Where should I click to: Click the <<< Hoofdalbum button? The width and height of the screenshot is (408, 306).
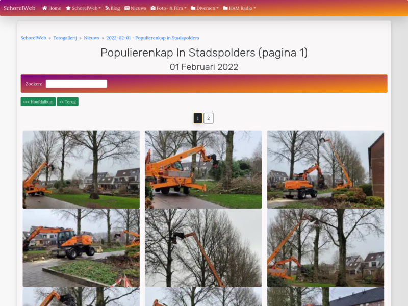(x=38, y=101)
